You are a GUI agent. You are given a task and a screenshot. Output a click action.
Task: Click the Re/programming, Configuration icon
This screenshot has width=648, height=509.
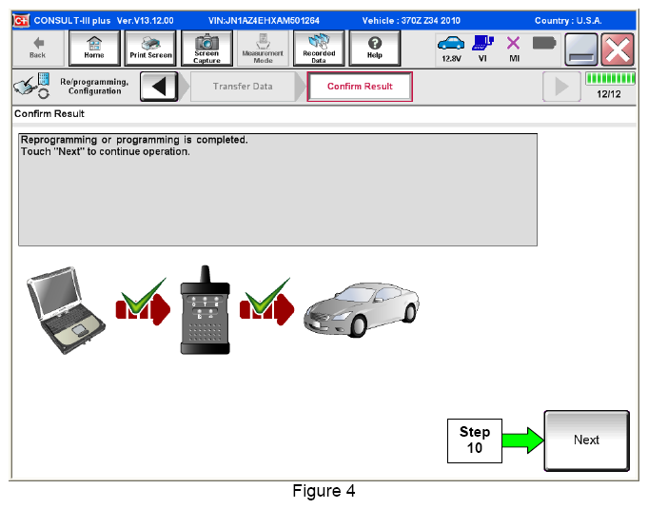coord(30,87)
